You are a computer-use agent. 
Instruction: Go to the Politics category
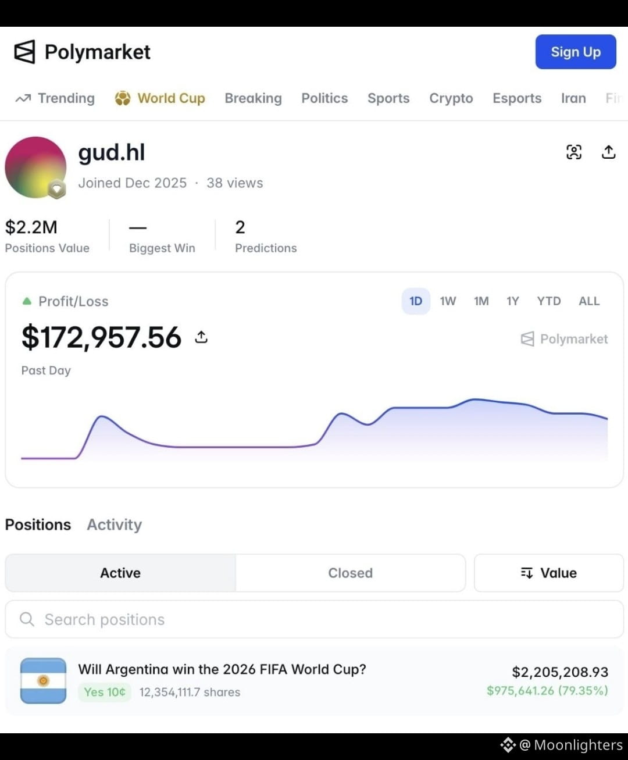point(324,98)
